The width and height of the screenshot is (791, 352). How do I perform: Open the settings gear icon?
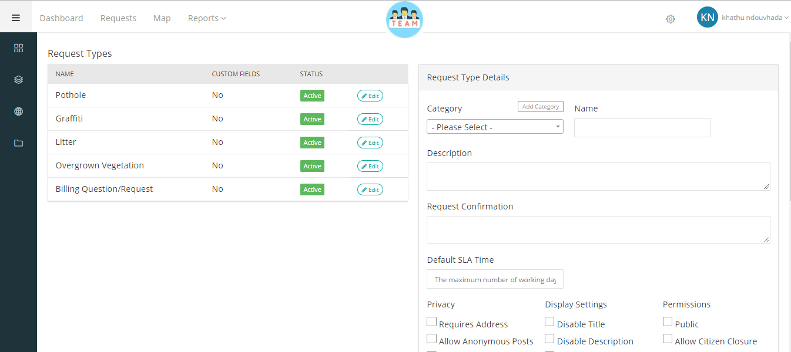coord(671,19)
